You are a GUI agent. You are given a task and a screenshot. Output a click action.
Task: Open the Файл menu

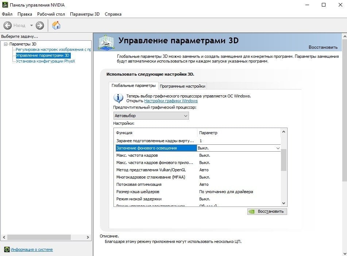click(7, 14)
